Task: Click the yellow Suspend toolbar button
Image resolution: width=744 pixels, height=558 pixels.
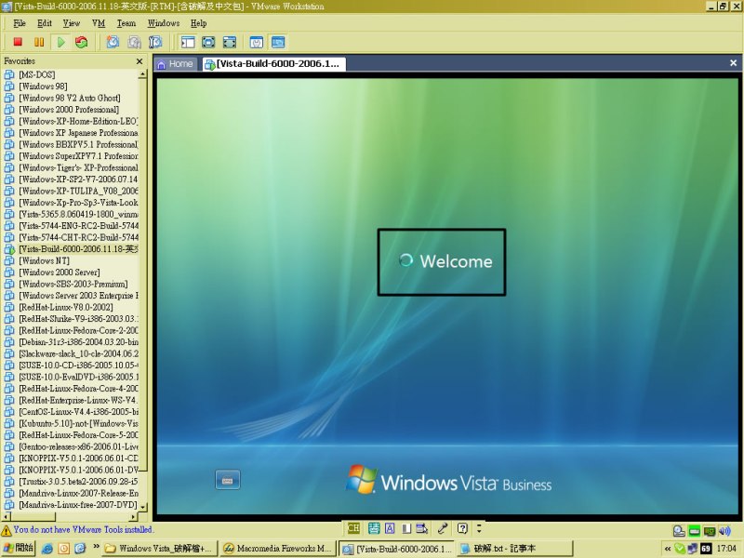Action: pyautogui.click(x=39, y=42)
